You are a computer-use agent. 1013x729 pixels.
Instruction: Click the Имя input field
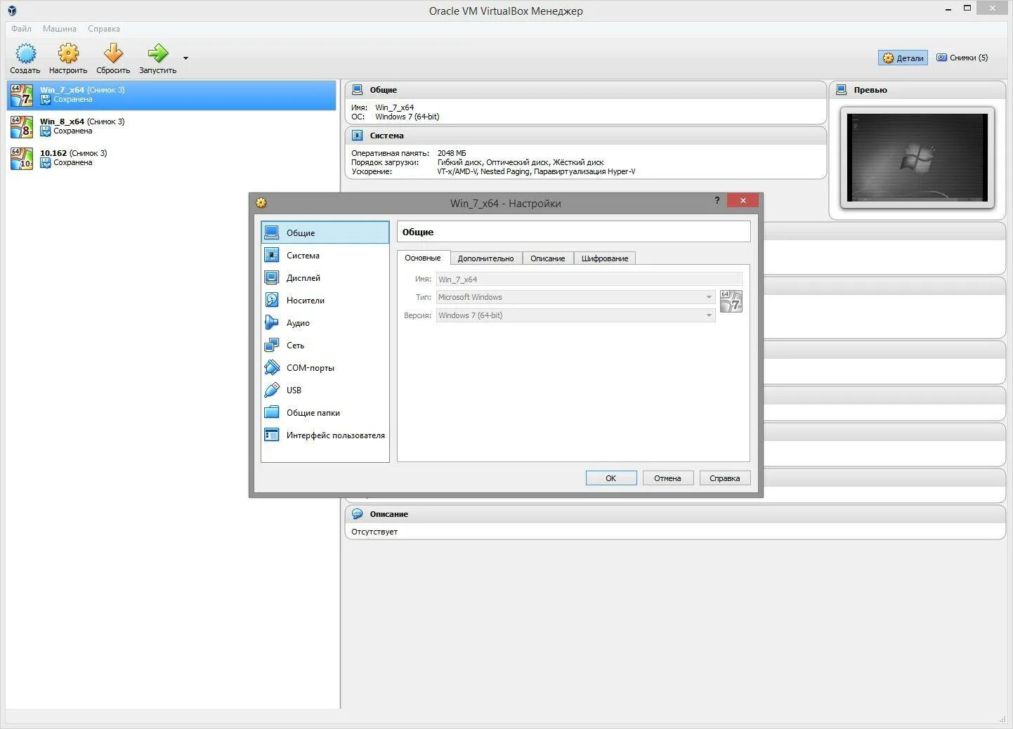coord(589,279)
